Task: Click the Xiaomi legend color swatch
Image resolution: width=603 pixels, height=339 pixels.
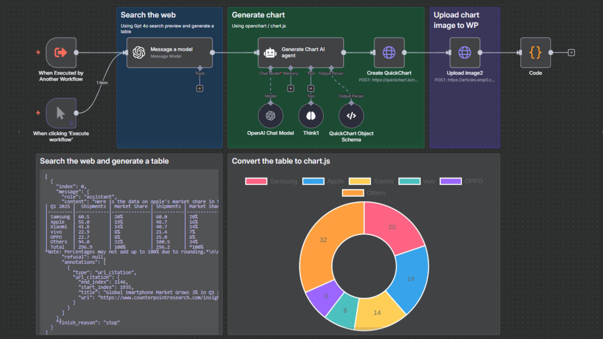Action: (x=360, y=181)
